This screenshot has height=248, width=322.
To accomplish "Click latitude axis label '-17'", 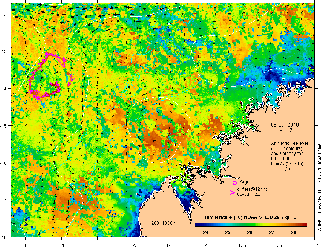I will click(4, 200).
